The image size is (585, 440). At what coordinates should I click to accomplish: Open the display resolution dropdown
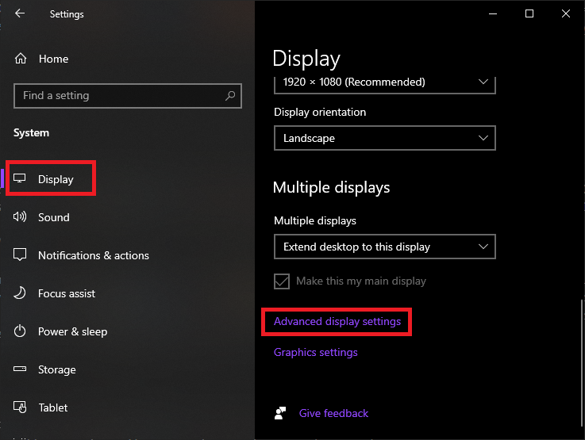click(385, 85)
